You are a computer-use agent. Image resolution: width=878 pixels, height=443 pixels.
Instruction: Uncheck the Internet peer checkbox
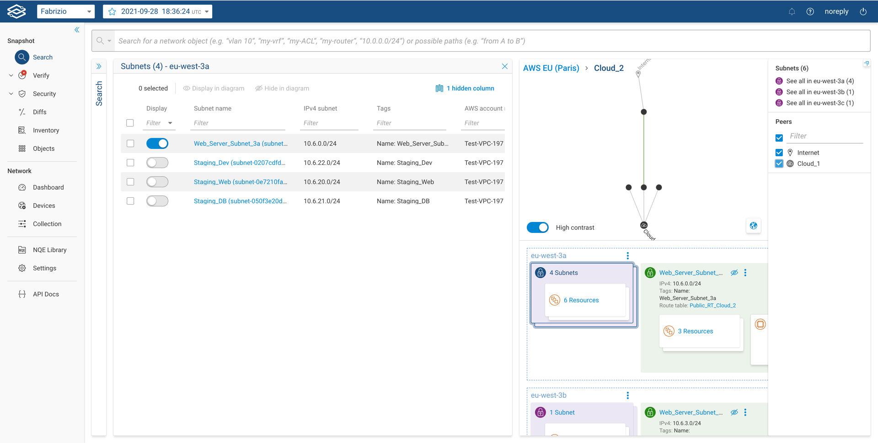[x=779, y=152]
